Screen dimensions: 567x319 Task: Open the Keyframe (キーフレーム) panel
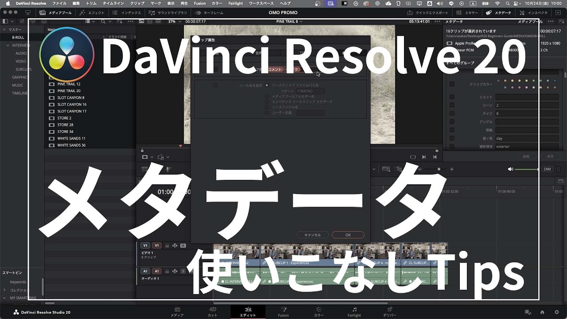coord(210,13)
